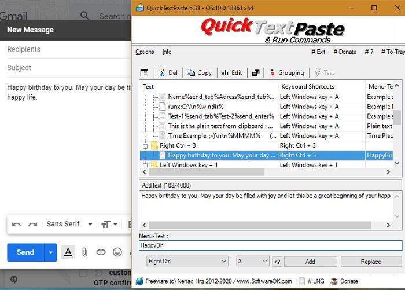
Task: Click the # To-Tray menu item
Action: [x=393, y=52]
